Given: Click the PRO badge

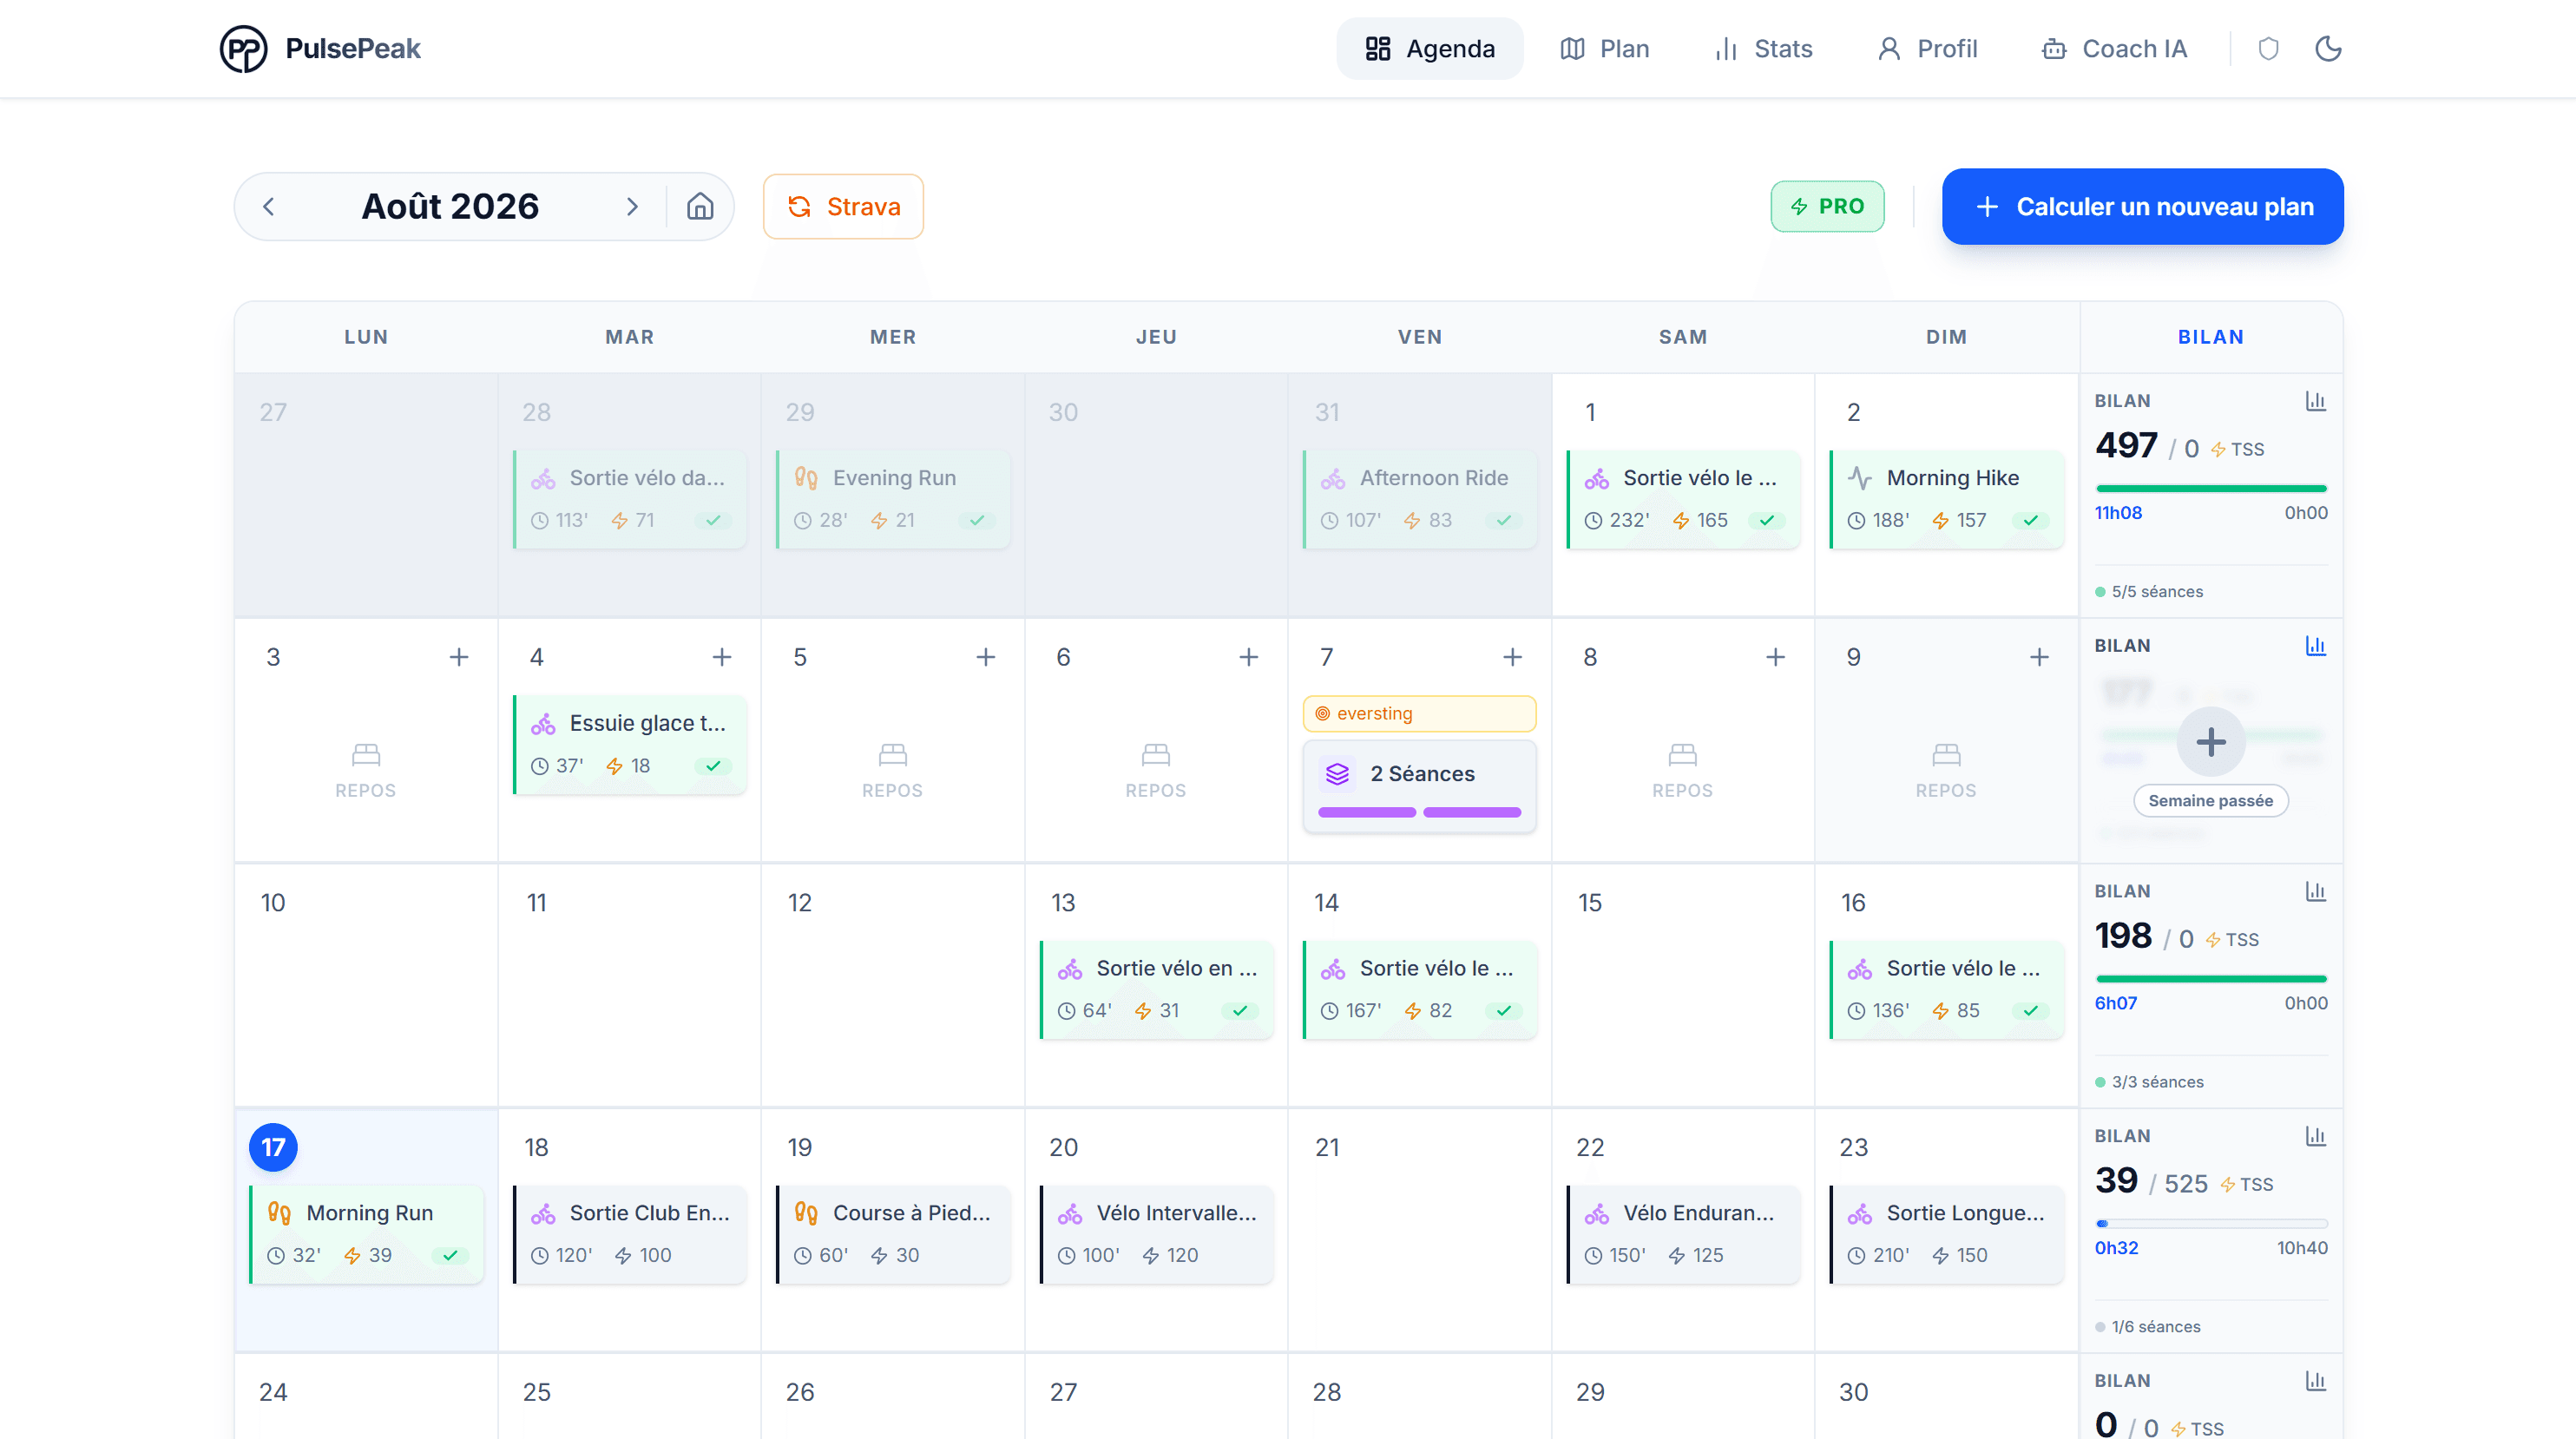Looking at the screenshot, I should (x=1827, y=207).
